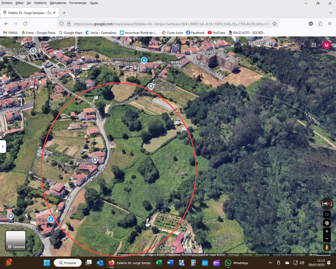Zoom in on the map
336x269 pixels.
tap(327, 232)
